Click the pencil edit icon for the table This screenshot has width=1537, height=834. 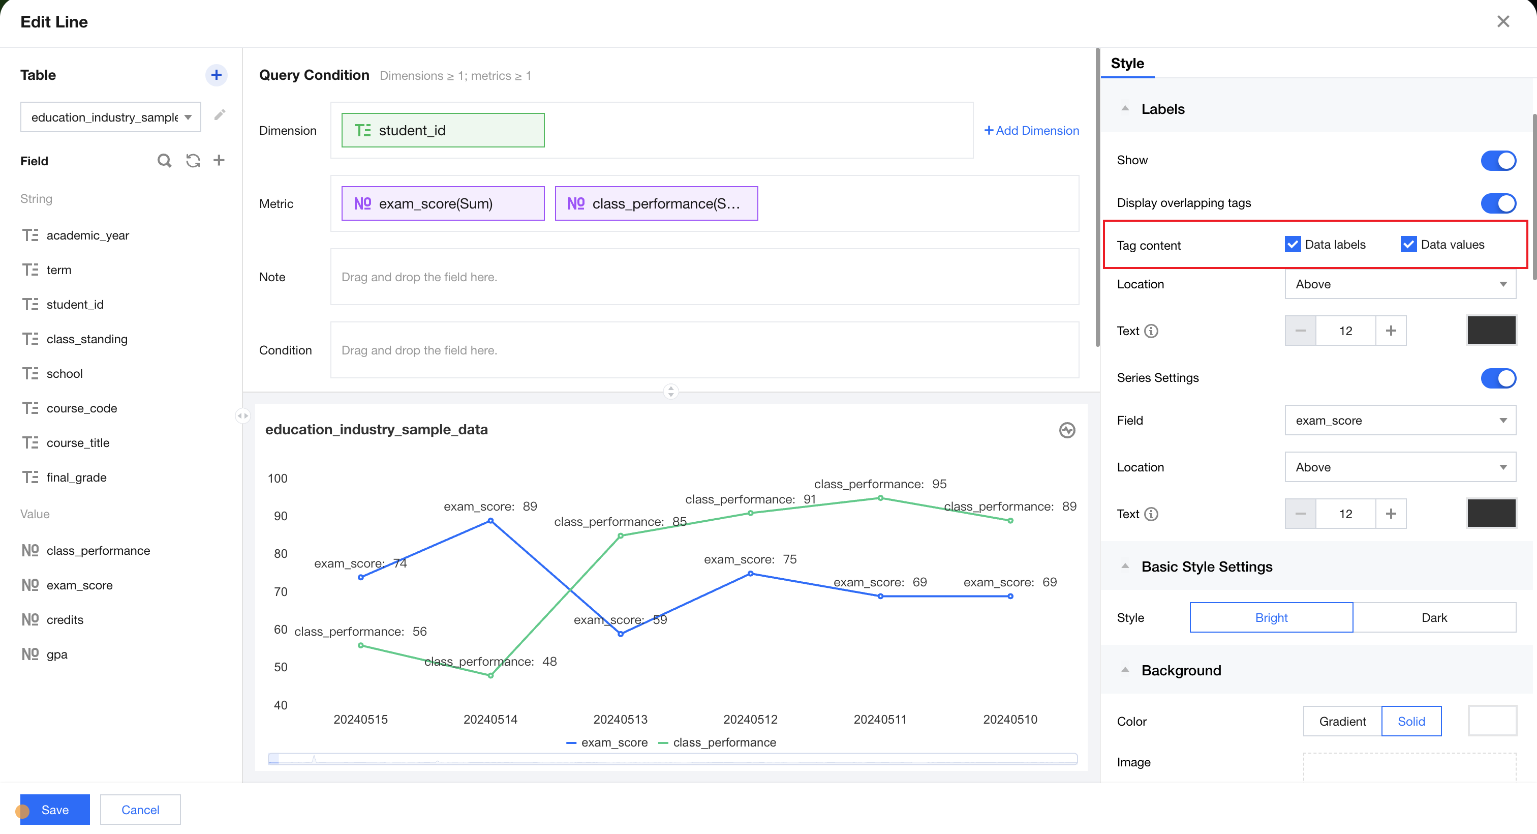[220, 114]
